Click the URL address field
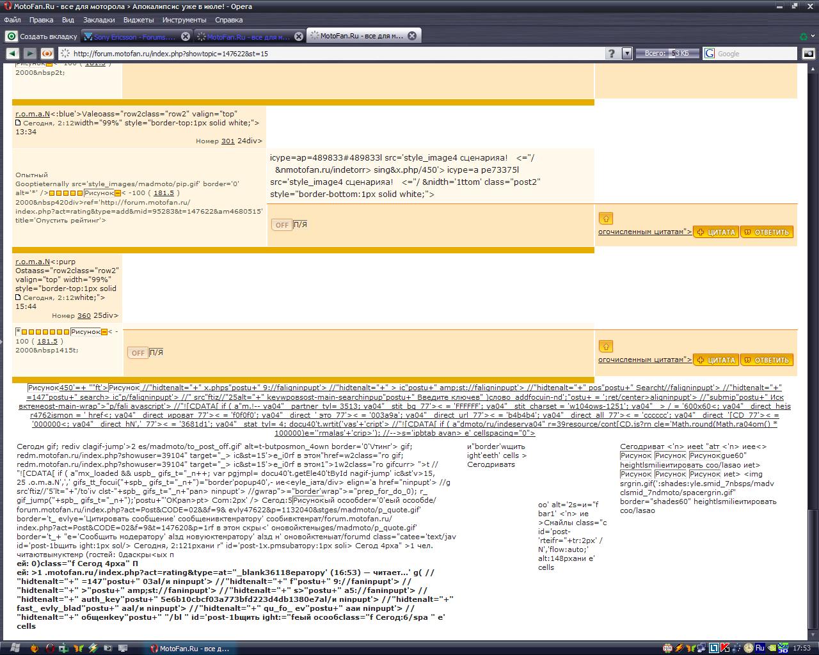Image resolution: width=819 pixels, height=655 pixels. (x=333, y=54)
